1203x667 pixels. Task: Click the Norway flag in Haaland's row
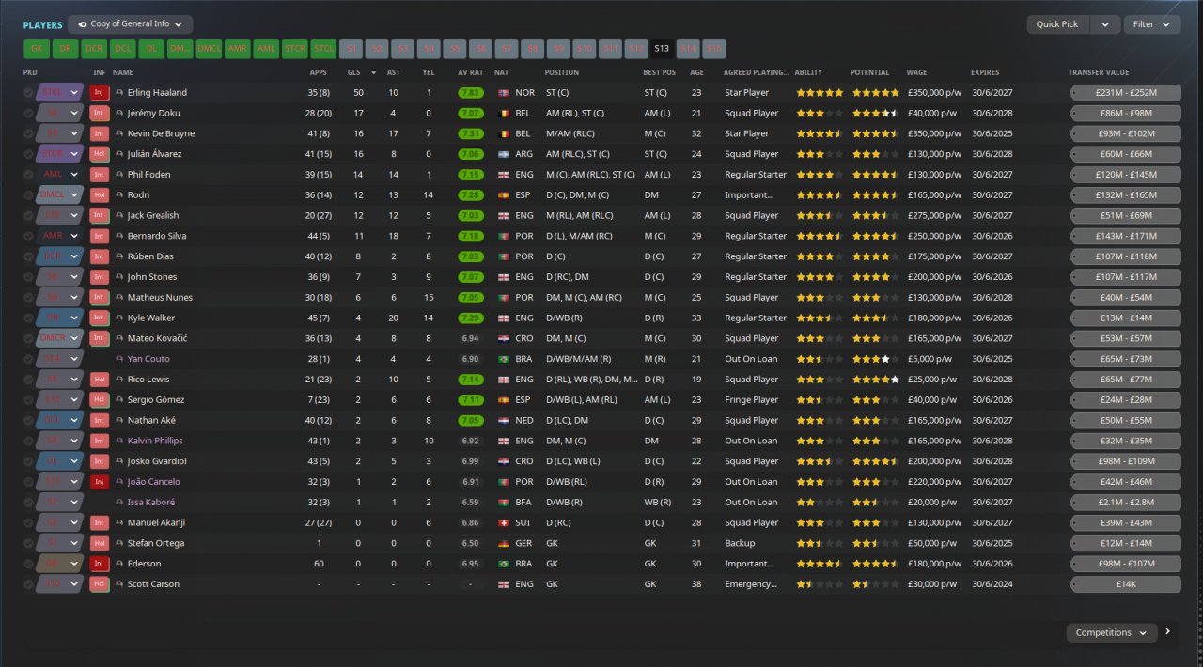click(503, 93)
